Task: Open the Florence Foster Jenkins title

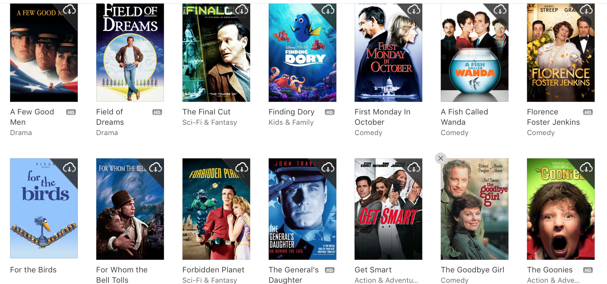Action: coord(553,117)
